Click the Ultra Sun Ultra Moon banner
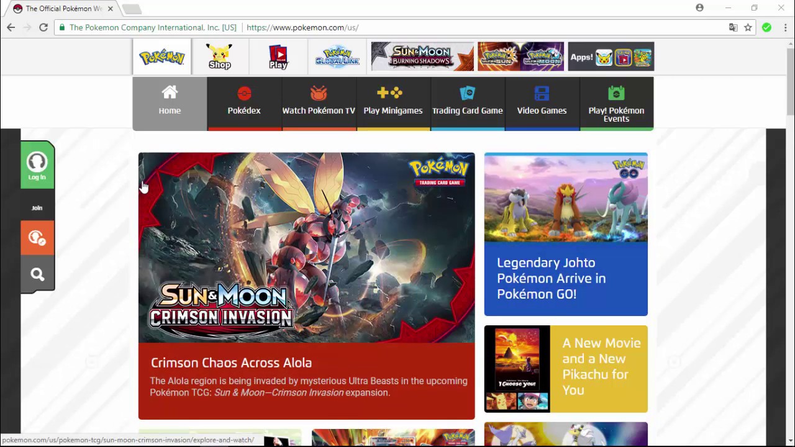 [x=521, y=56]
